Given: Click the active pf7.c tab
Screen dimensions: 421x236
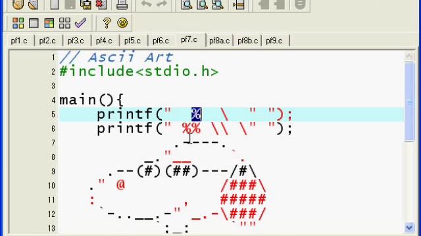Looking at the screenshot, I should coord(189,40).
